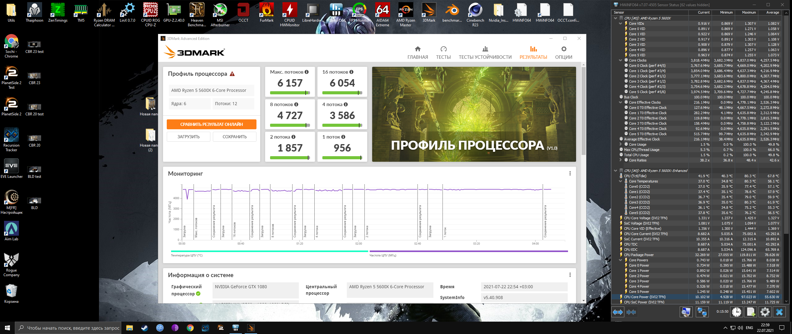Click the СОХРАНИТЬ button
The width and height of the screenshot is (792, 334).
pyautogui.click(x=235, y=137)
